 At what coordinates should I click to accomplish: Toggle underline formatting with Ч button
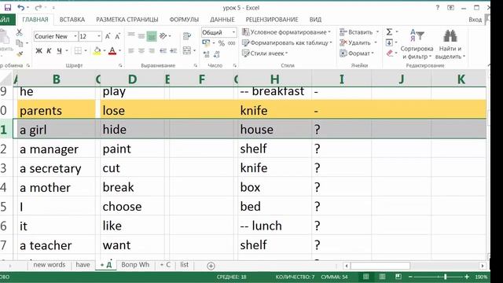coord(60,50)
